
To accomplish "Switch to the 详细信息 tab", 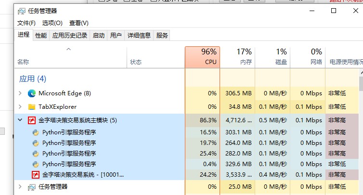I will [x=139, y=36].
